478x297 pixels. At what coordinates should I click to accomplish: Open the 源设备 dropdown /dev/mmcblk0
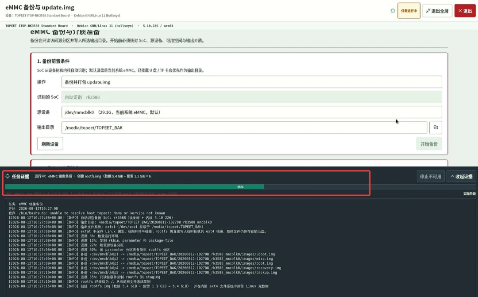(x=251, y=112)
